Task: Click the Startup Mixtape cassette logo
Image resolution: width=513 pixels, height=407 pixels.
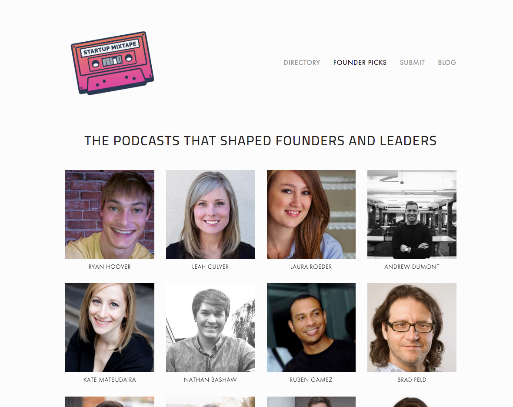Action: (112, 63)
